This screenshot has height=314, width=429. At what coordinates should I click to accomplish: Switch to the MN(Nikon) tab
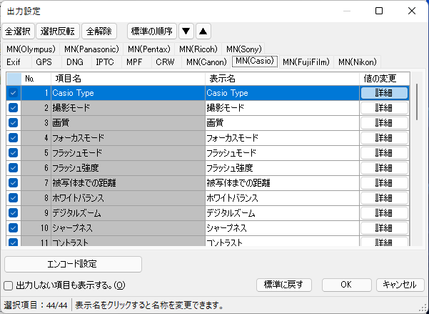coord(357,62)
